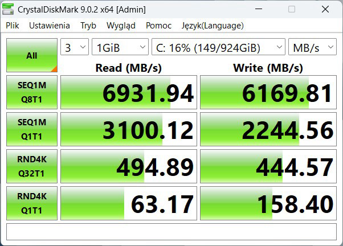Open the Język(Language) menu

pos(213,26)
